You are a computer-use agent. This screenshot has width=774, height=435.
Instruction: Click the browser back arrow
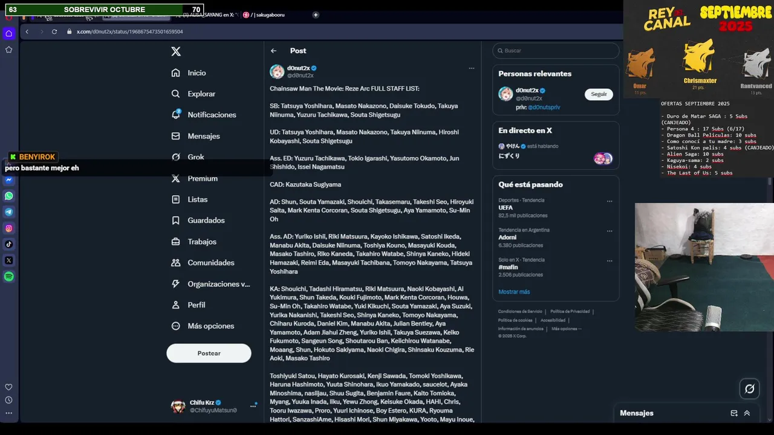pyautogui.click(x=27, y=31)
